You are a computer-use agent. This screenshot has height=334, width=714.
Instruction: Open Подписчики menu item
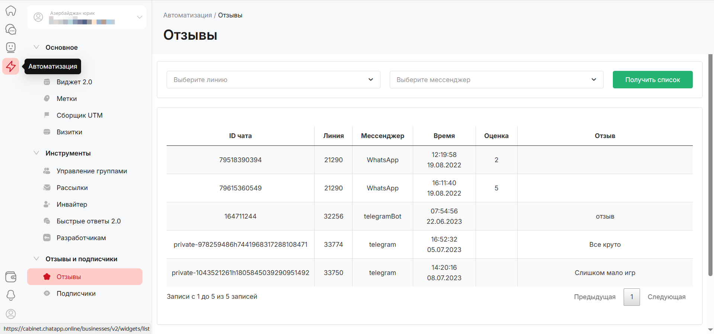pos(76,294)
